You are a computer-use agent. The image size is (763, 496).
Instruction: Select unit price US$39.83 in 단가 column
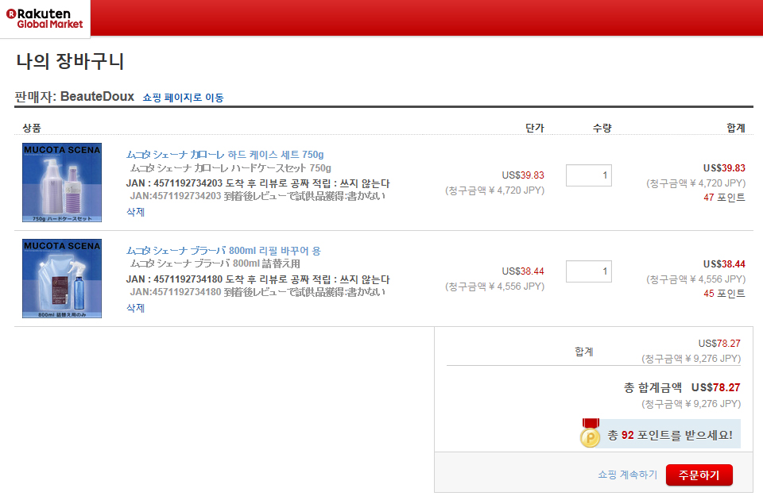pyautogui.click(x=523, y=175)
